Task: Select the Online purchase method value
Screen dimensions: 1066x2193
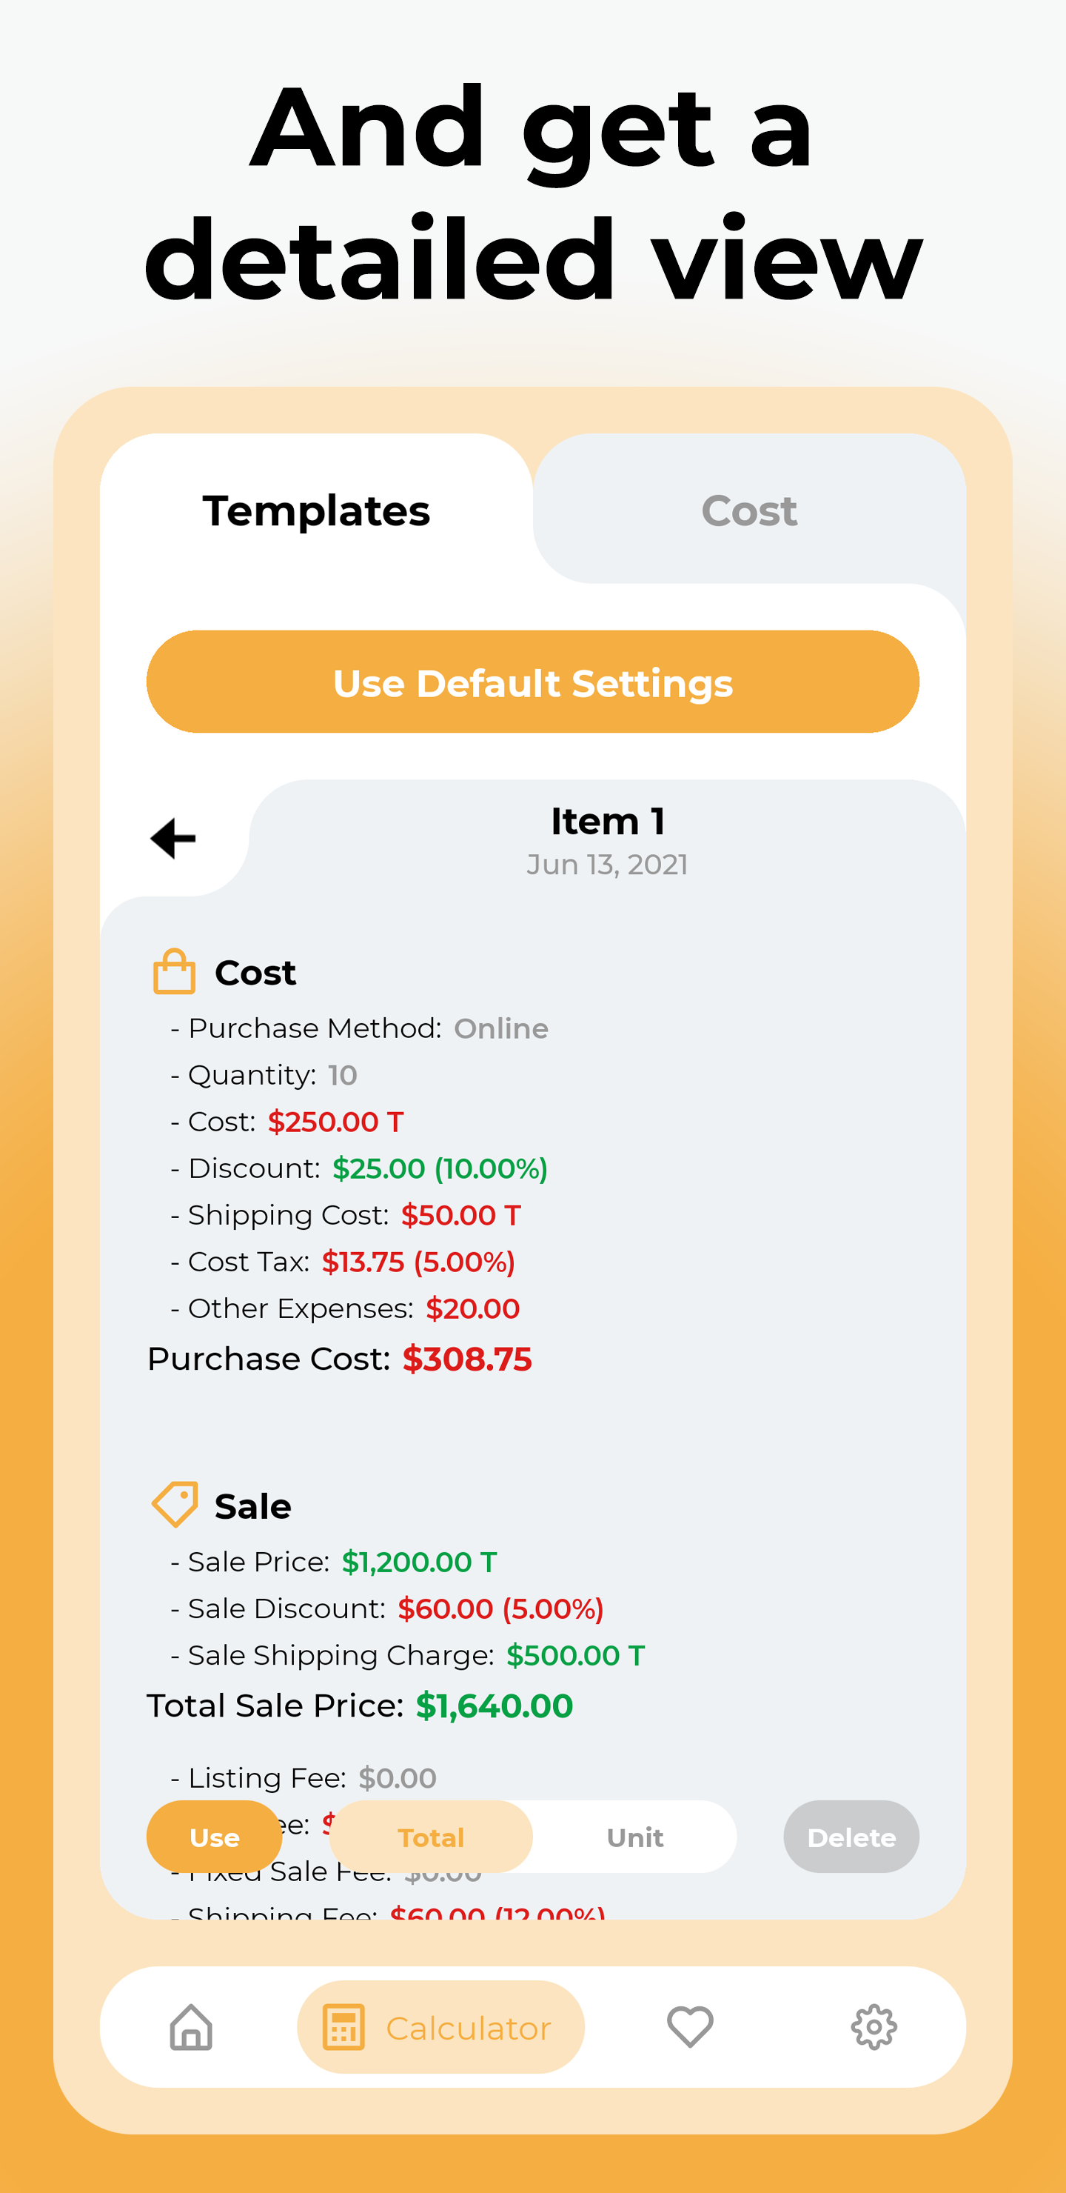Action: [501, 1028]
